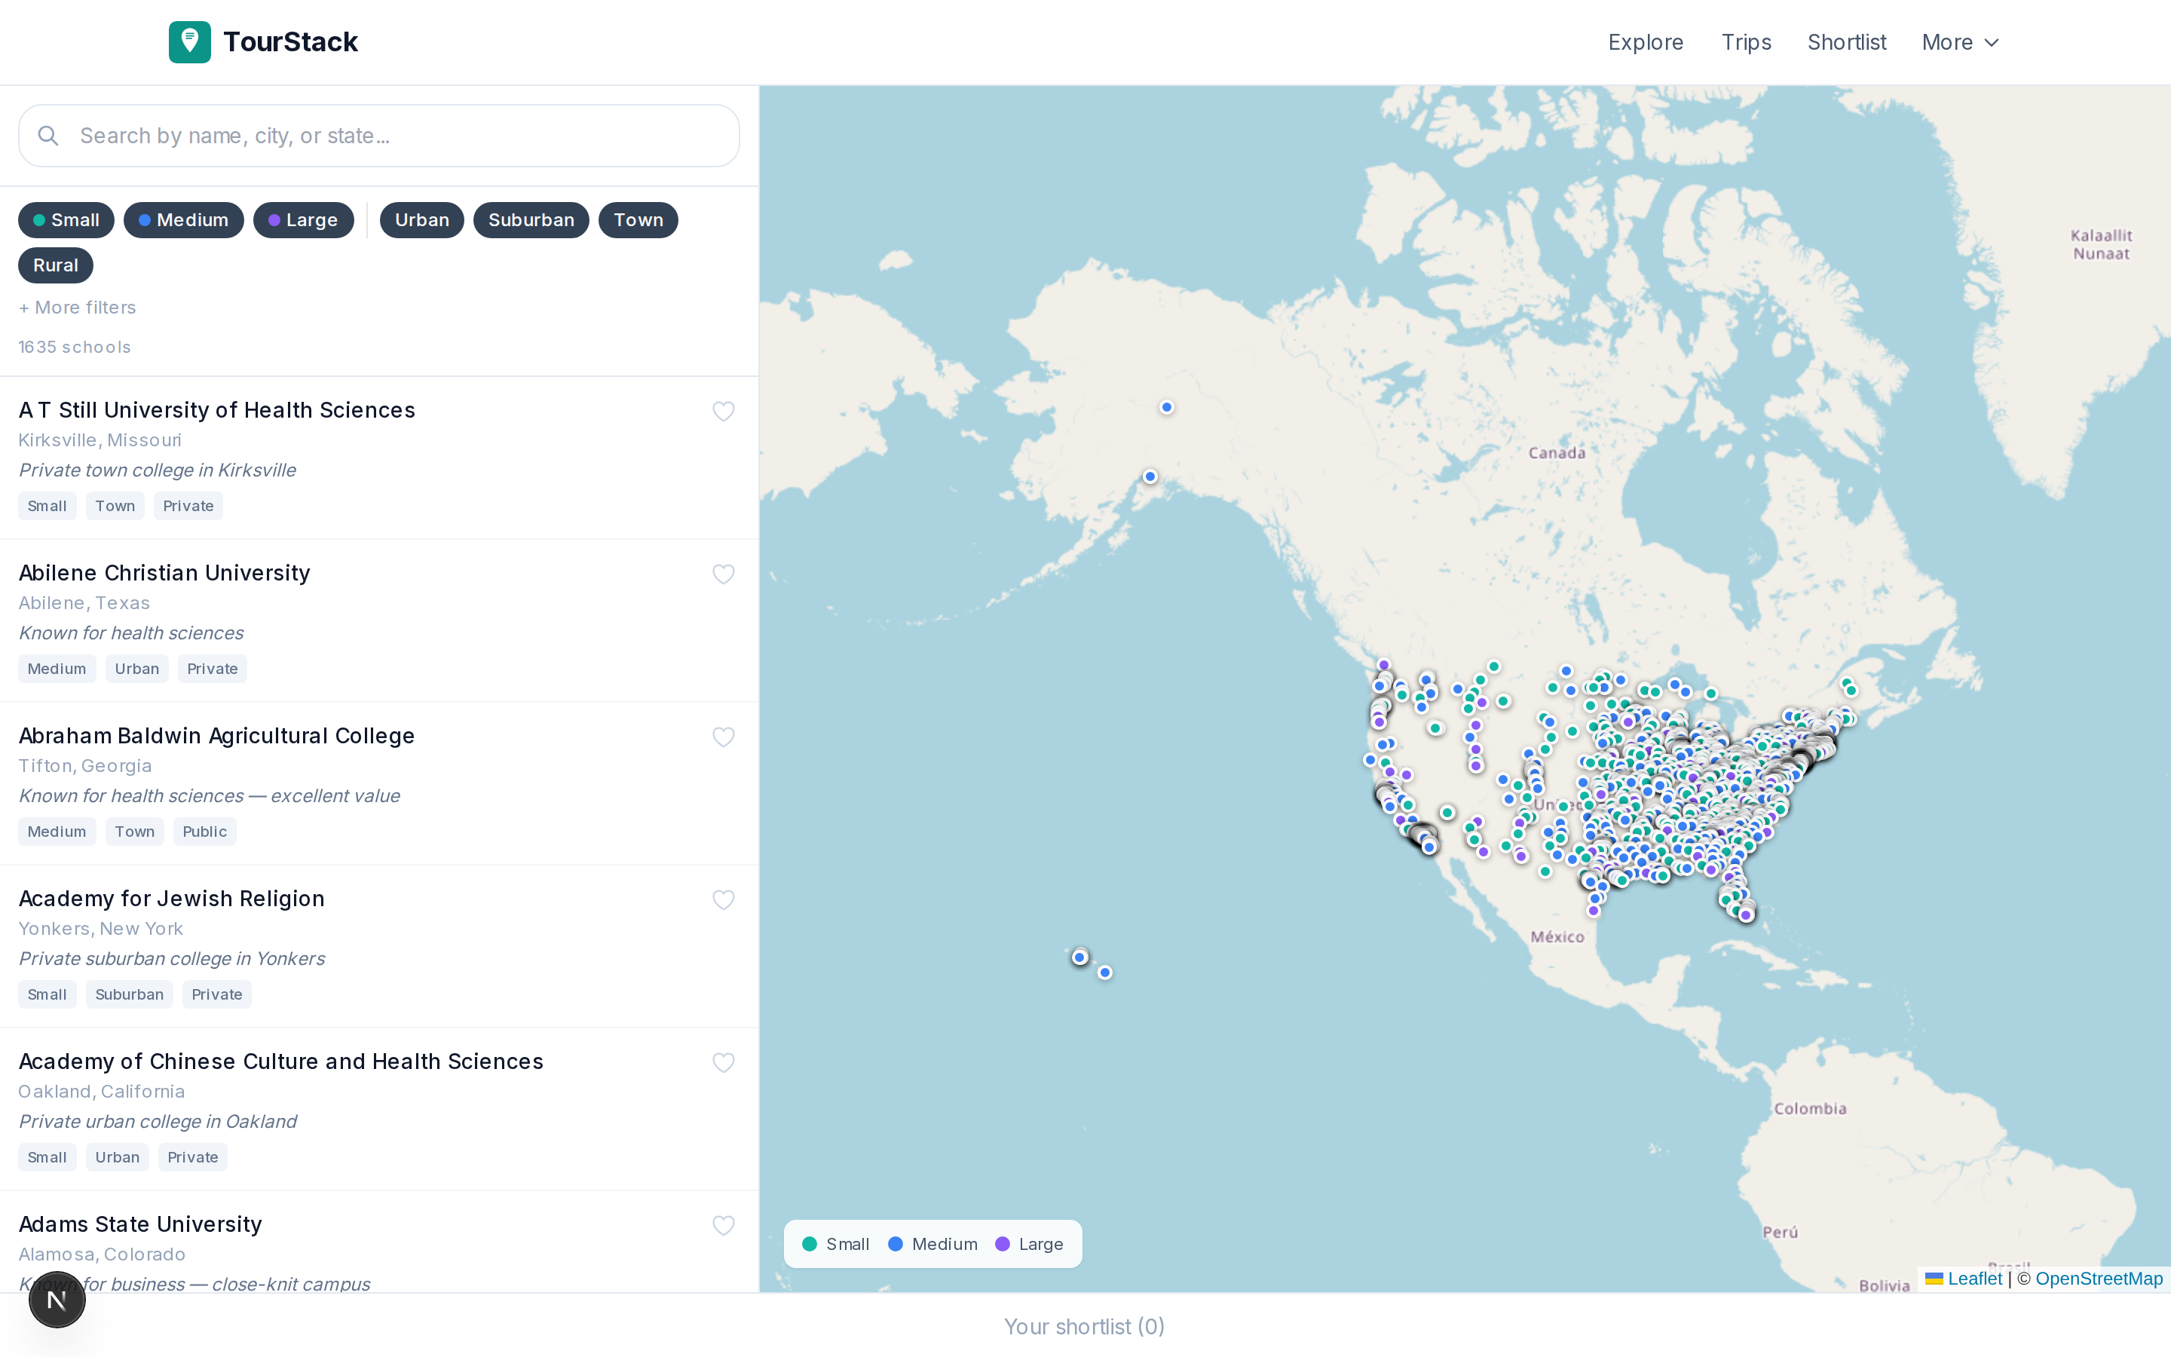Image resolution: width=2171 pixels, height=1357 pixels.
Task: Click the Large purple legend swatch
Action: pos(1003,1244)
